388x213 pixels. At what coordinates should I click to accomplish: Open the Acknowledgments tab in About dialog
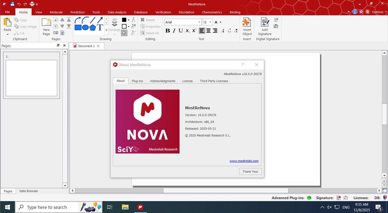coord(163,81)
